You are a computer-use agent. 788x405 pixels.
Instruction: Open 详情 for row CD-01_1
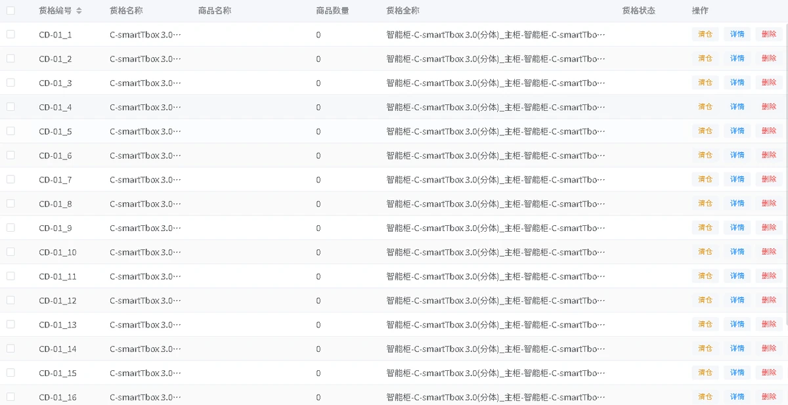point(737,34)
